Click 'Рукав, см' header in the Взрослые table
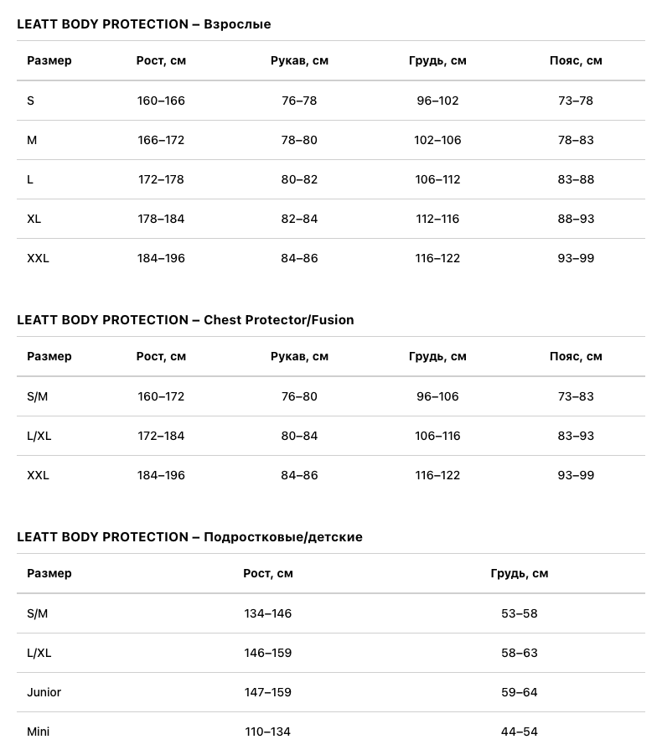Image resolution: width=657 pixels, height=755 pixels. pyautogui.click(x=299, y=60)
